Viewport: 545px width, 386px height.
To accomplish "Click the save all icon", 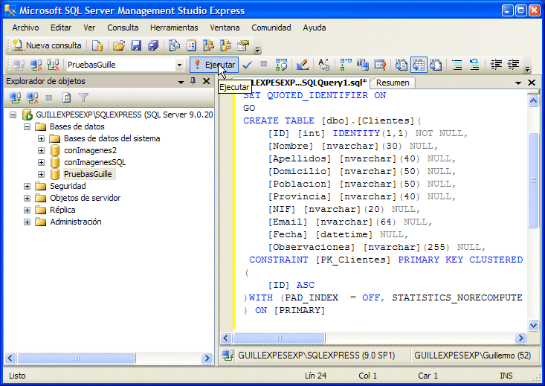I will point(152,45).
